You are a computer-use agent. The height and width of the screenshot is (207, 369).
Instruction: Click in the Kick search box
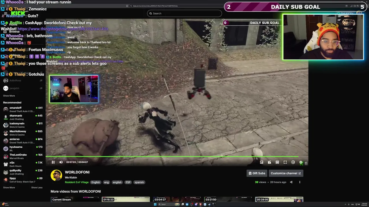[184, 13]
